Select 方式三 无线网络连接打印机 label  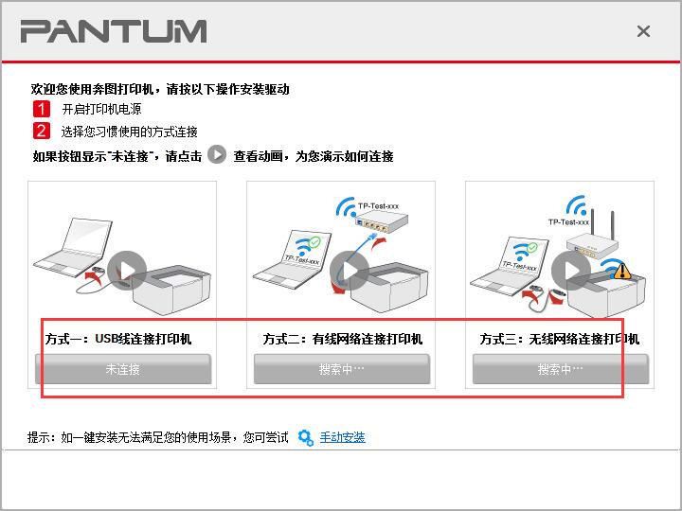click(560, 339)
